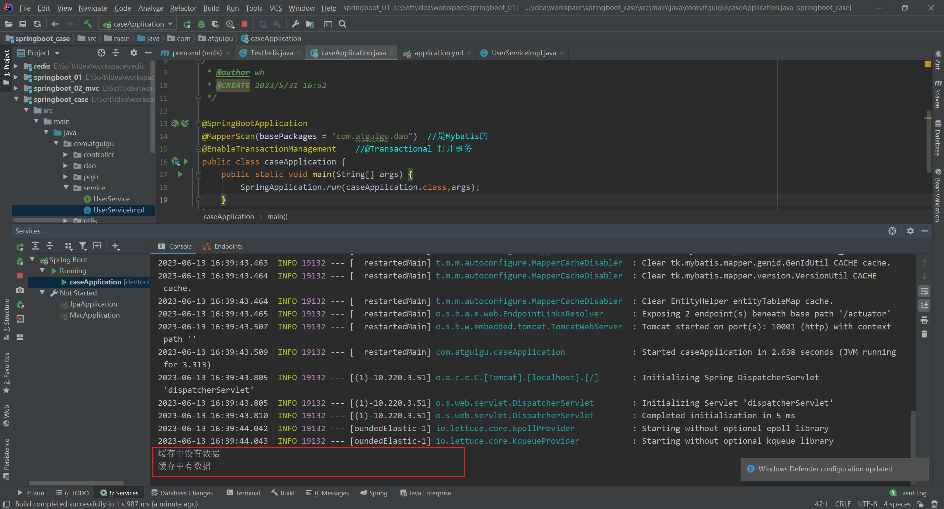Screen dimensions: 944x509
Task: Open the Project panel gear options
Action: [134, 53]
